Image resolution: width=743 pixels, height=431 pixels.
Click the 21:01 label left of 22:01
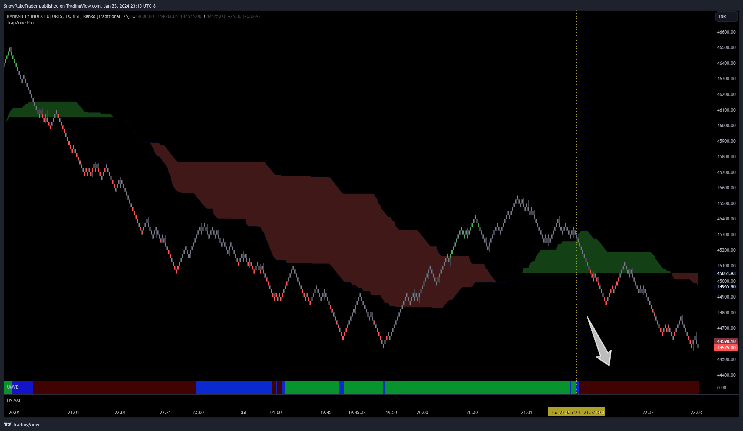pyautogui.click(x=73, y=413)
